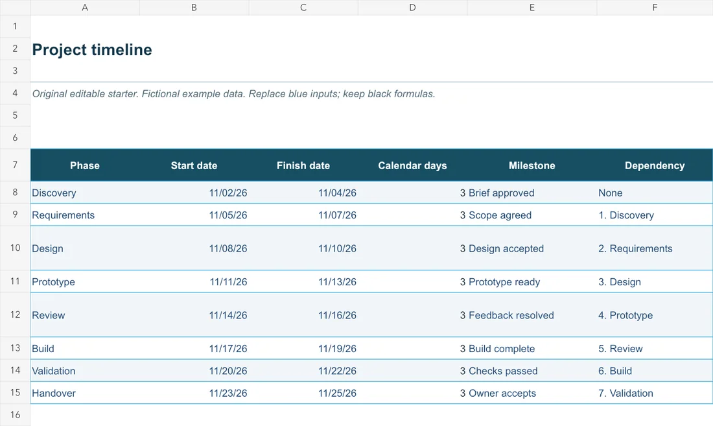
Task: Select row 16 header
Action: (x=15, y=414)
